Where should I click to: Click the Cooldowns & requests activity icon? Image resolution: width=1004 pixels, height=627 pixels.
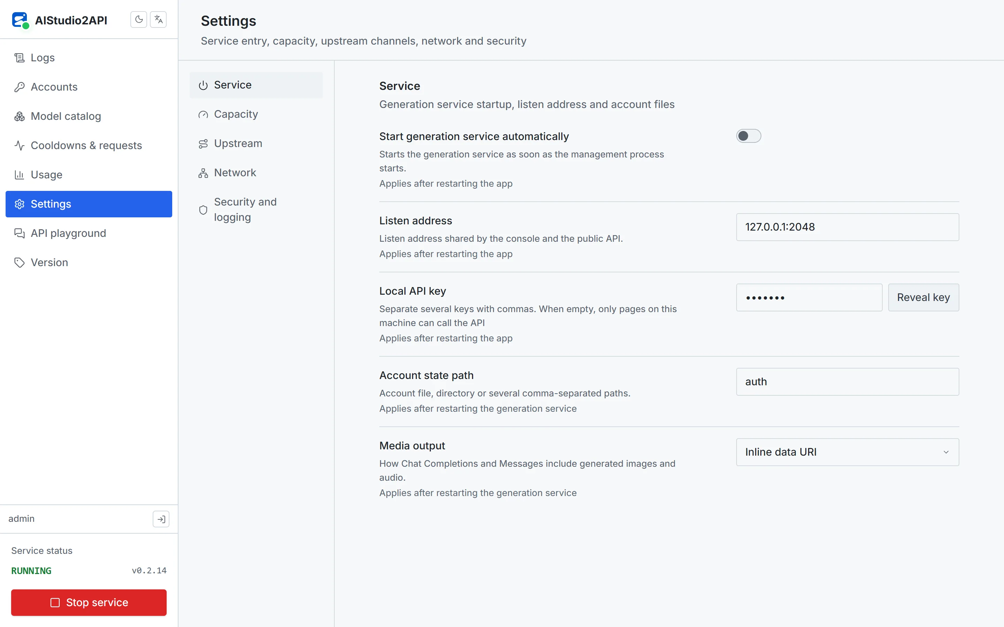tap(20, 146)
